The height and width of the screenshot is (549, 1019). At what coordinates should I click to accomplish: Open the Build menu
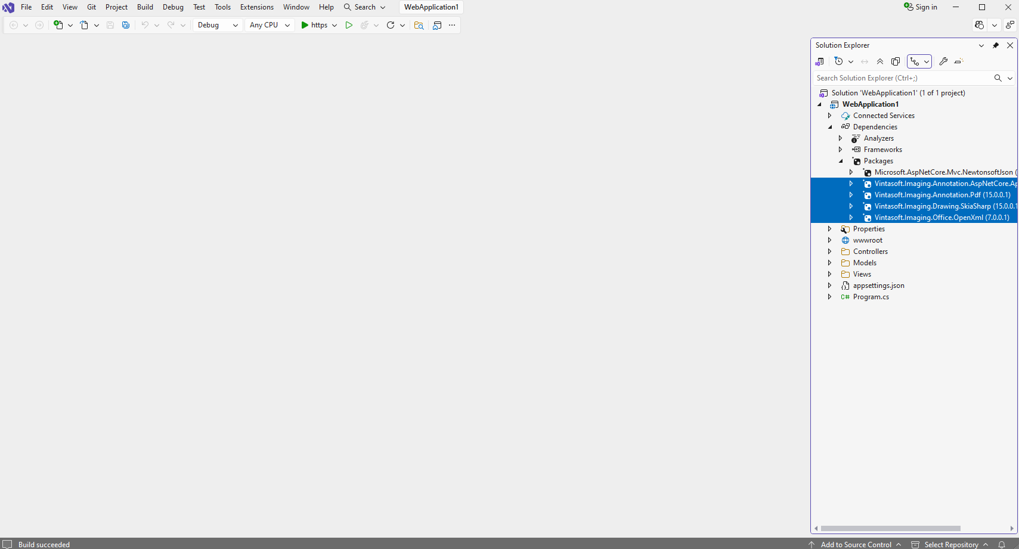pyautogui.click(x=145, y=7)
